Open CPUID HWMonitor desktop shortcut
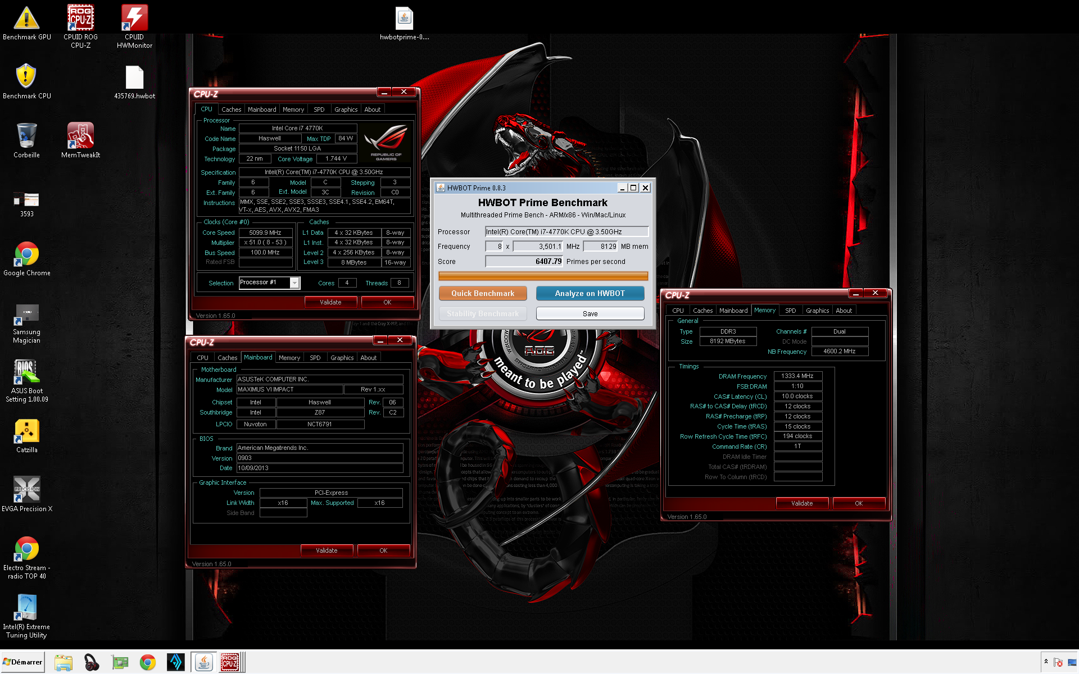The image size is (1079, 674). pos(134,26)
